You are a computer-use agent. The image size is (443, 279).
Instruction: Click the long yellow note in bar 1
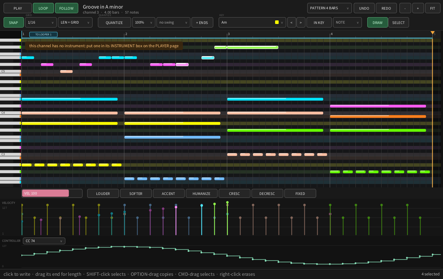(x=70, y=123)
